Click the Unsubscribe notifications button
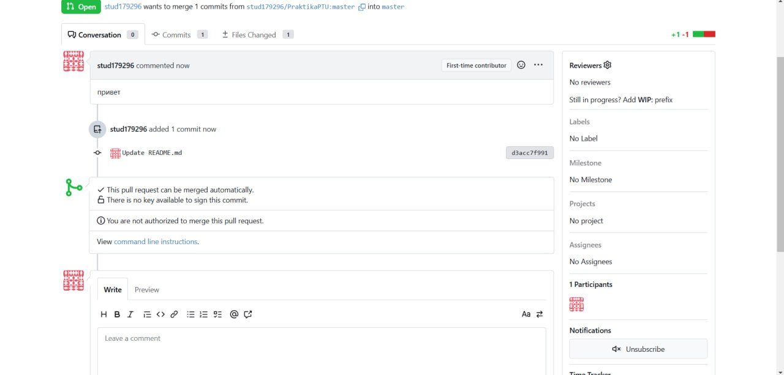The image size is (784, 375). pyautogui.click(x=638, y=349)
